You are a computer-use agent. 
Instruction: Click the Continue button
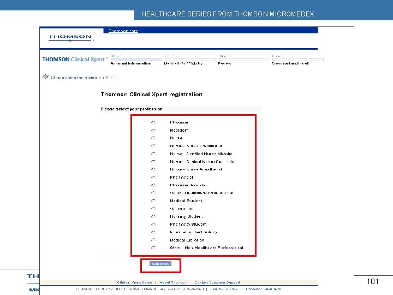pyautogui.click(x=160, y=264)
